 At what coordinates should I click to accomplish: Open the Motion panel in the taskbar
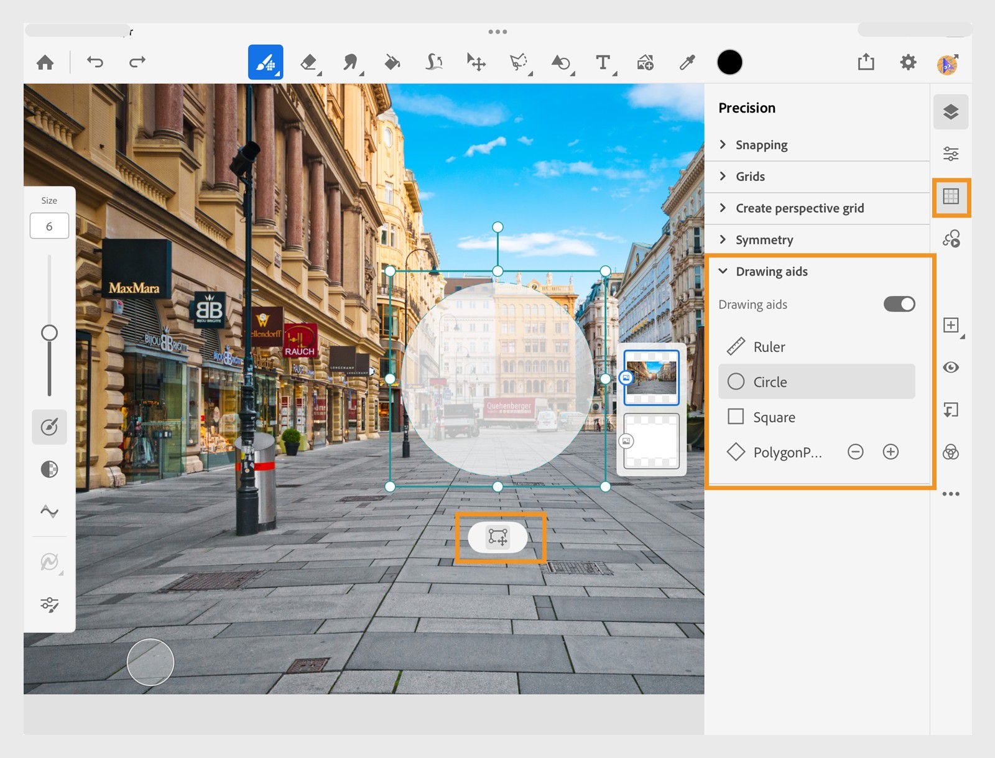tap(951, 239)
